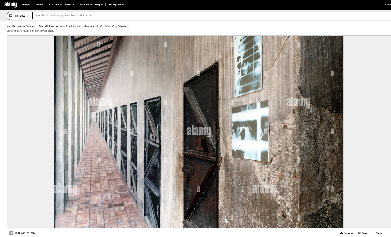This screenshot has width=391, height=237.
Task: Click the image ID RYJYN9
Action: (x=31, y=233)
